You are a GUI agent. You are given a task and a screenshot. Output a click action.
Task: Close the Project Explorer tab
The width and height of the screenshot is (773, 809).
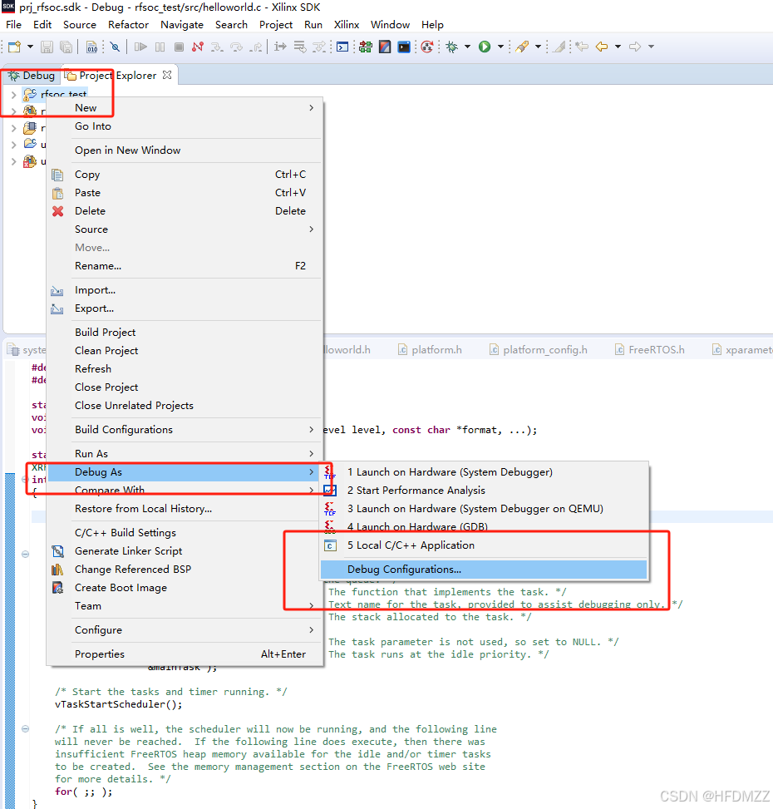pyautogui.click(x=167, y=76)
